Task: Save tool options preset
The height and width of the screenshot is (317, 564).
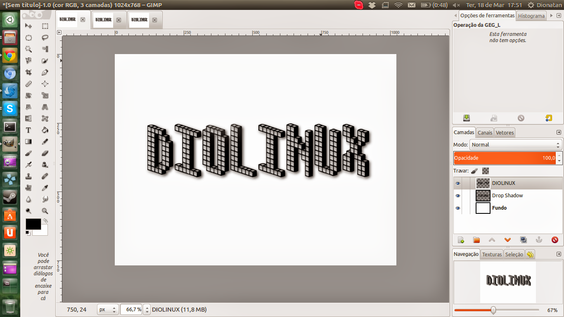Action: pyautogui.click(x=467, y=118)
